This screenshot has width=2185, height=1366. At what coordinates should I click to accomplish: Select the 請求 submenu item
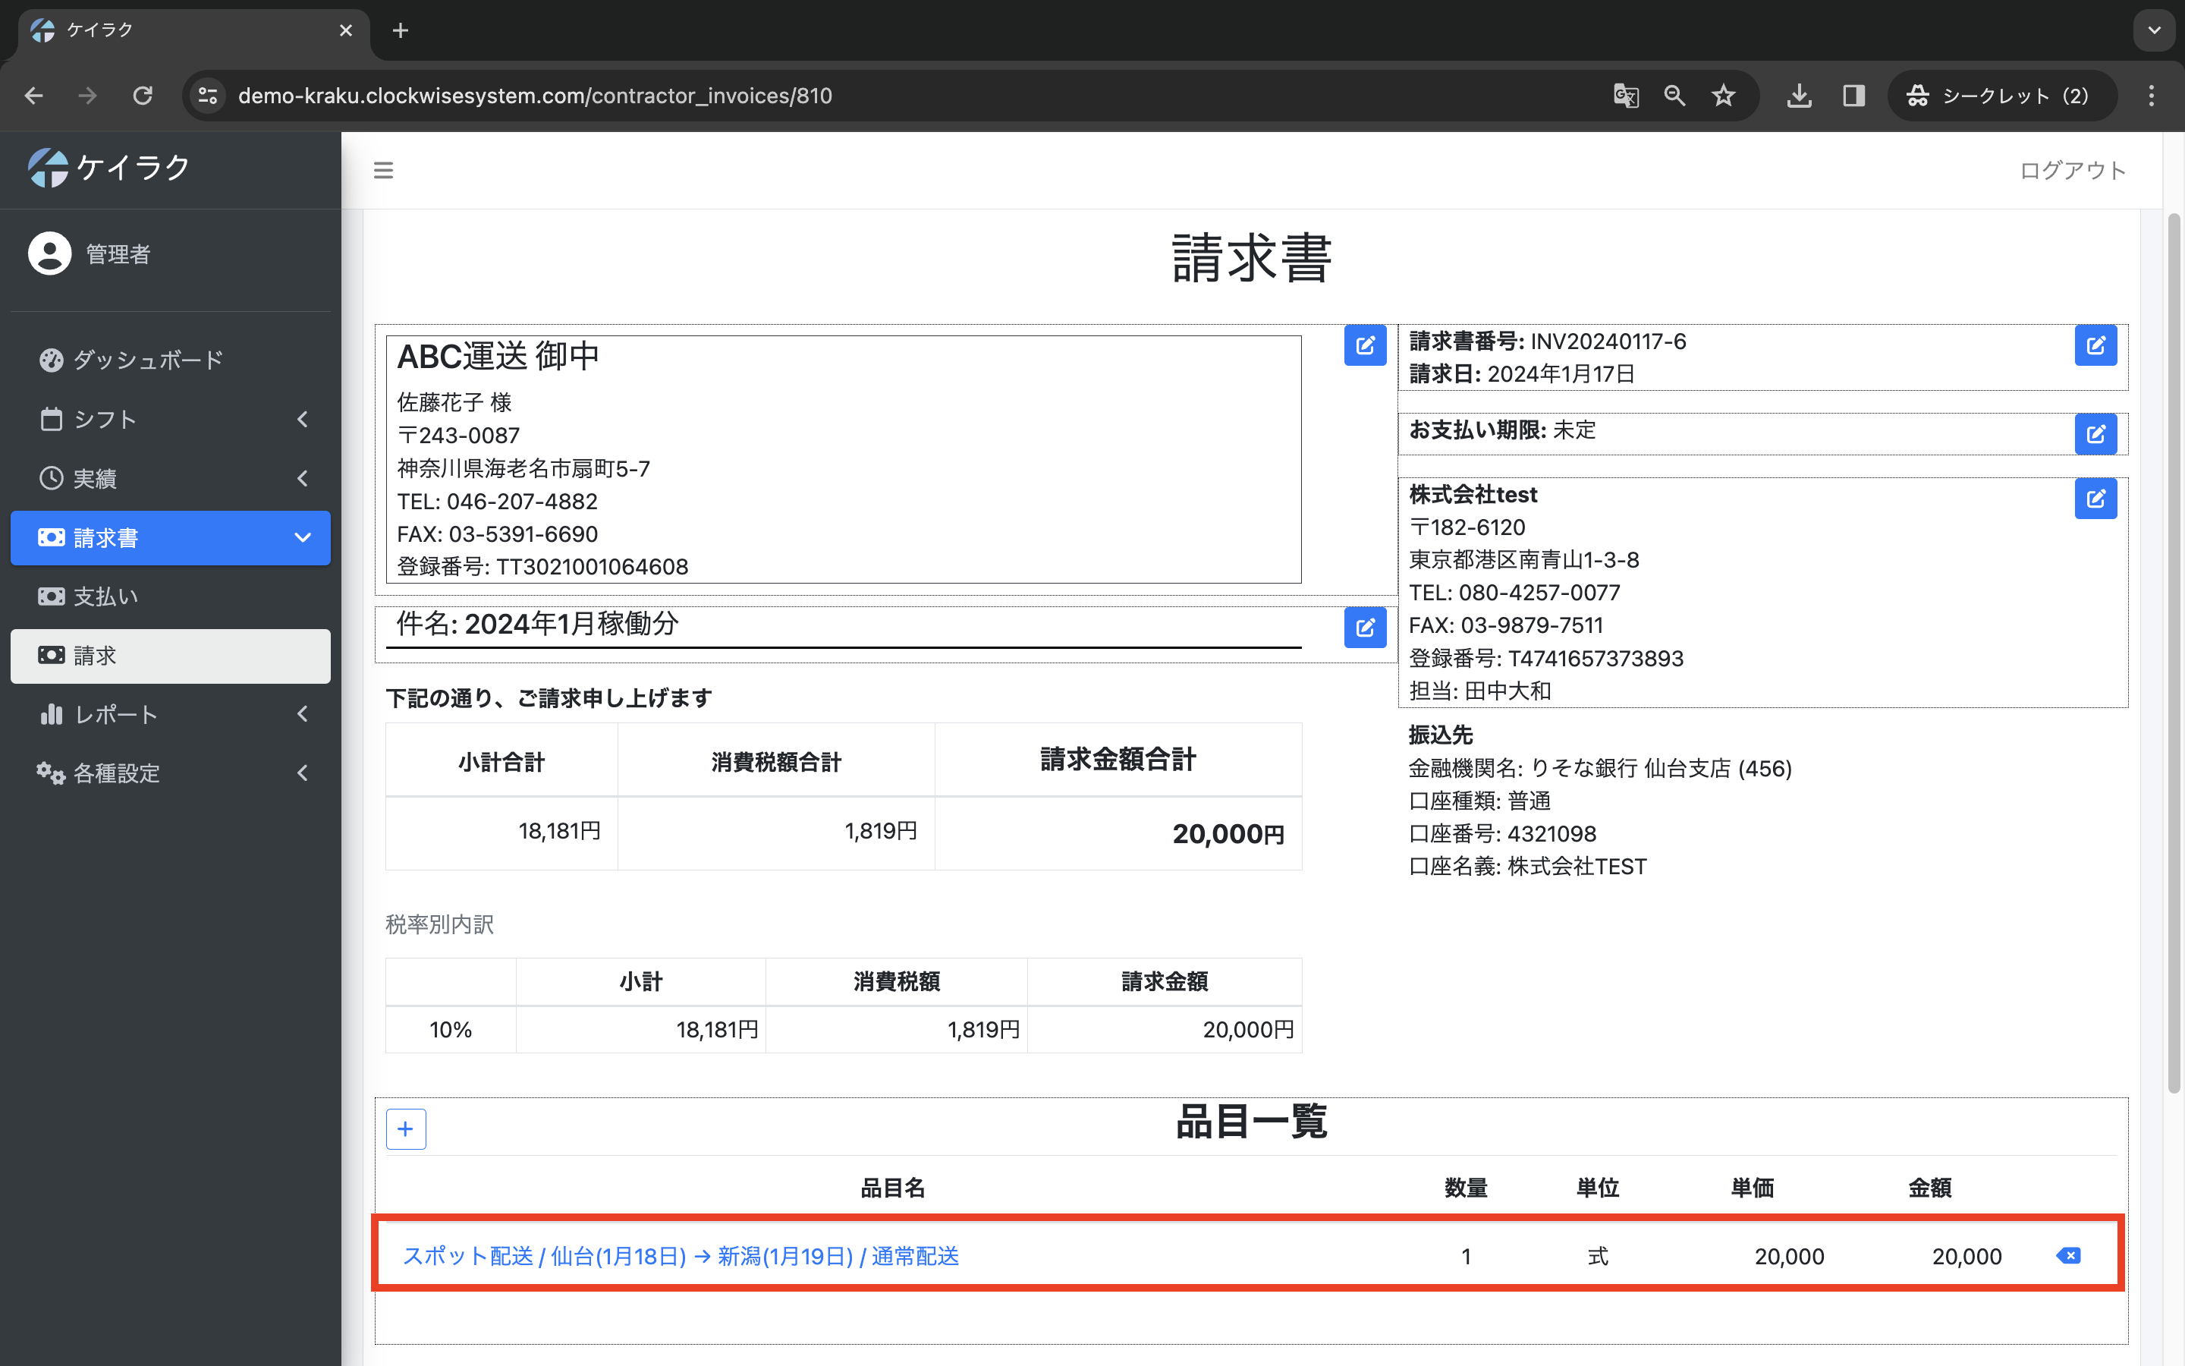(x=171, y=656)
